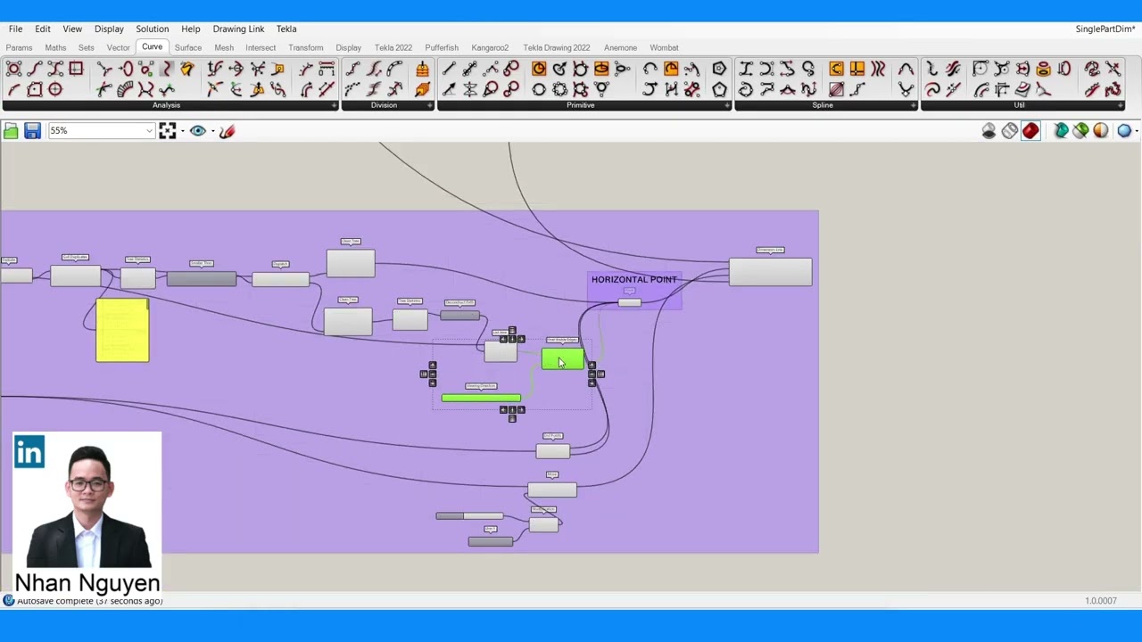Click the green selected component under the cursor
This screenshot has height=642, width=1142.
pyautogui.click(x=562, y=358)
